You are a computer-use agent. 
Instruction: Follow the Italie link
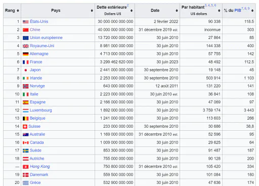point(34,94)
